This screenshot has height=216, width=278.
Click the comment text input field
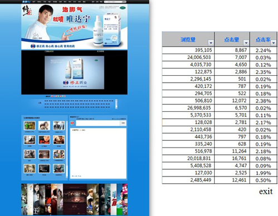click(x=98, y=123)
